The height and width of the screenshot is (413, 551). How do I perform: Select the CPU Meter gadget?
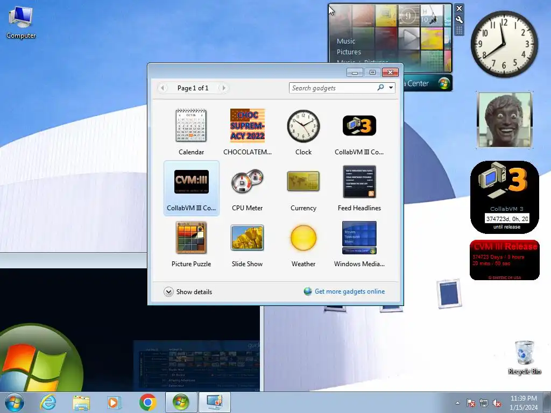[x=248, y=188]
